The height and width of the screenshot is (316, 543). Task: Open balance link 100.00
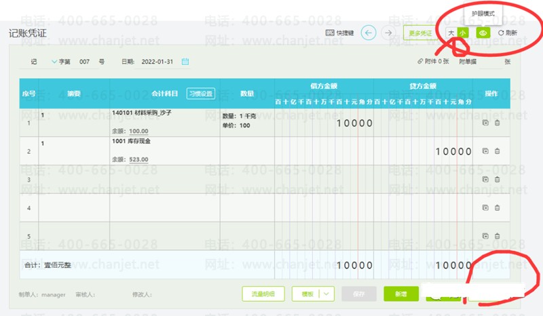click(138, 131)
